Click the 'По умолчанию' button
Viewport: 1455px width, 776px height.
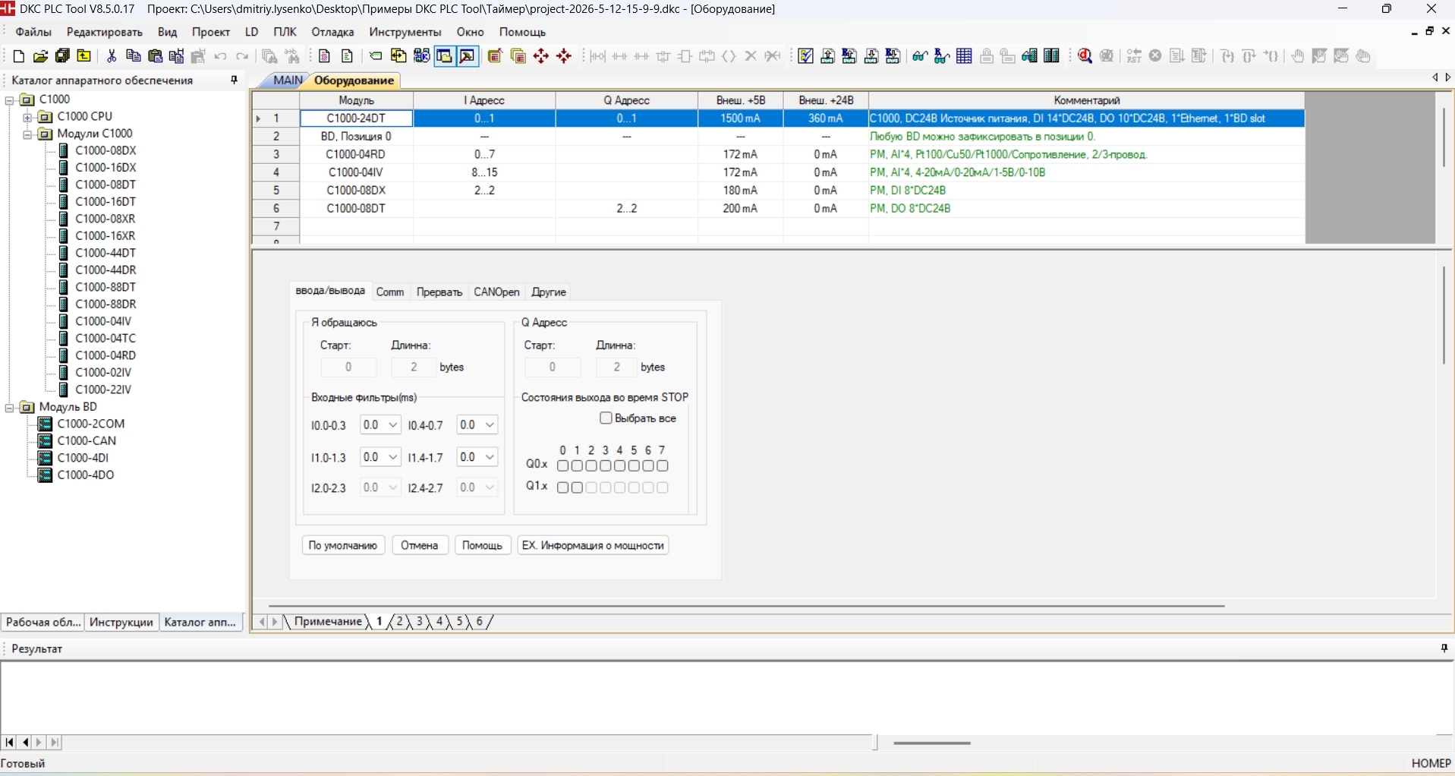tap(344, 545)
